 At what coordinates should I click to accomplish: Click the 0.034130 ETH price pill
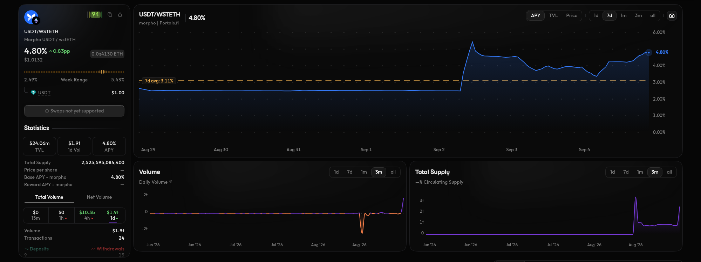click(107, 54)
